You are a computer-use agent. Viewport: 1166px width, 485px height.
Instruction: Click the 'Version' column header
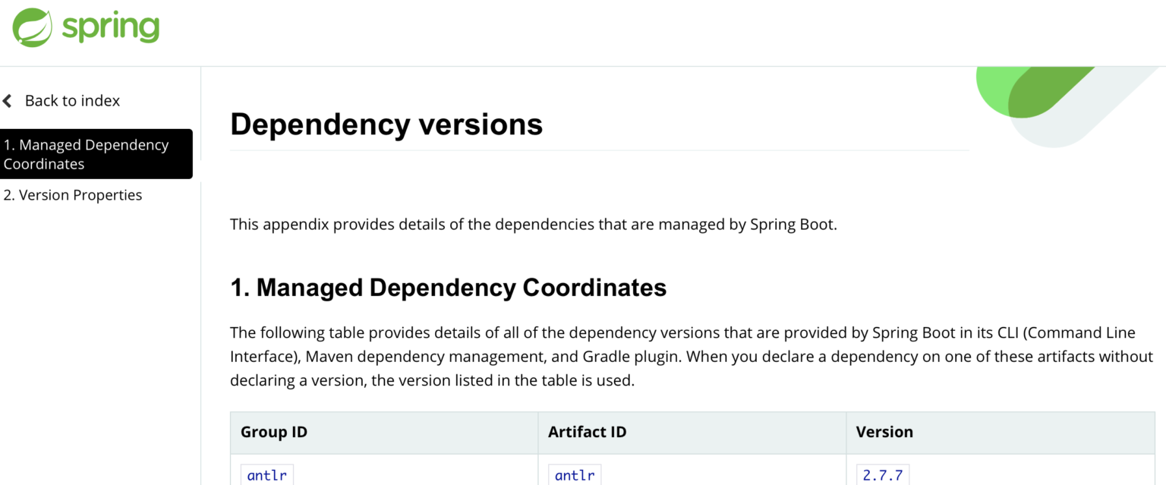(884, 432)
